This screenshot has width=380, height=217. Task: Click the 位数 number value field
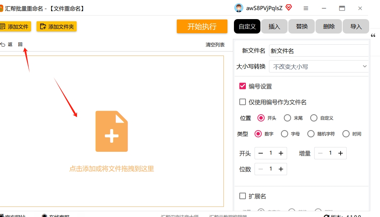271,169
